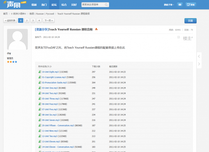Screen dimensions: 209x152
Task: Go to the site logo home
Action: (x=15, y=5)
